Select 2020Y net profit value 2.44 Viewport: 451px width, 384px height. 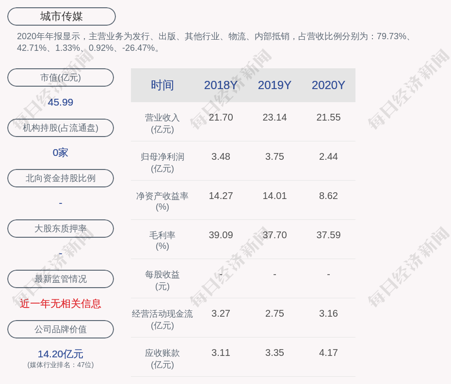tap(328, 156)
